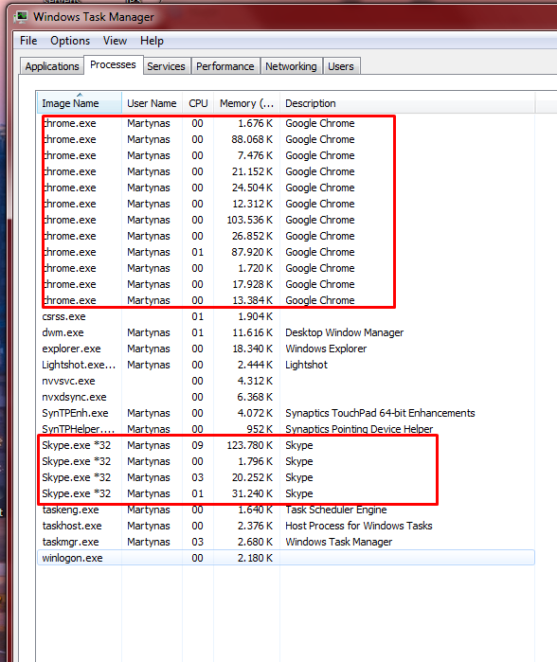Click the Windows Explorer description
Image resolution: width=557 pixels, height=662 pixels.
326,349
